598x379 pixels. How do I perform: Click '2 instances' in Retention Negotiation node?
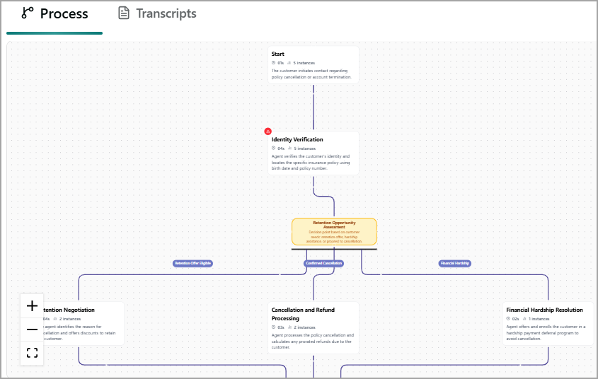[x=70, y=319]
